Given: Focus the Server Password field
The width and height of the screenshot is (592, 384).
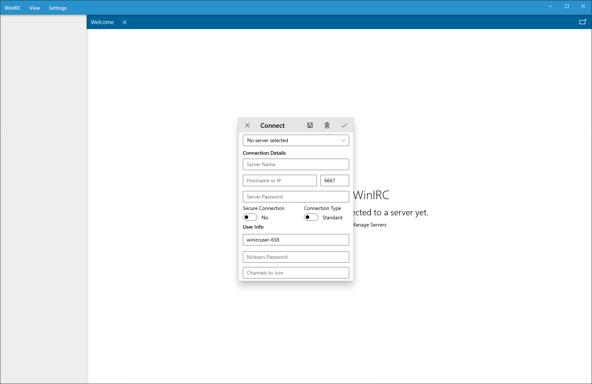Looking at the screenshot, I should 296,197.
